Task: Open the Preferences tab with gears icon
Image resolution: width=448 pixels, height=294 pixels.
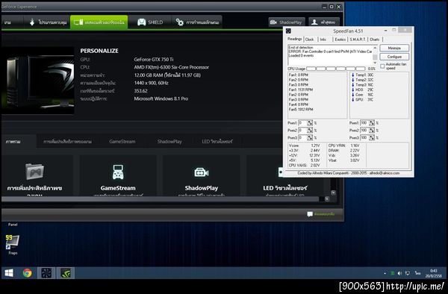Action: click(197, 22)
